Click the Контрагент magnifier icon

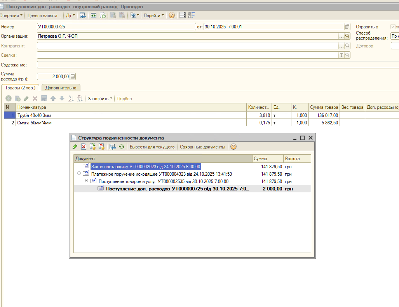[x=347, y=46]
